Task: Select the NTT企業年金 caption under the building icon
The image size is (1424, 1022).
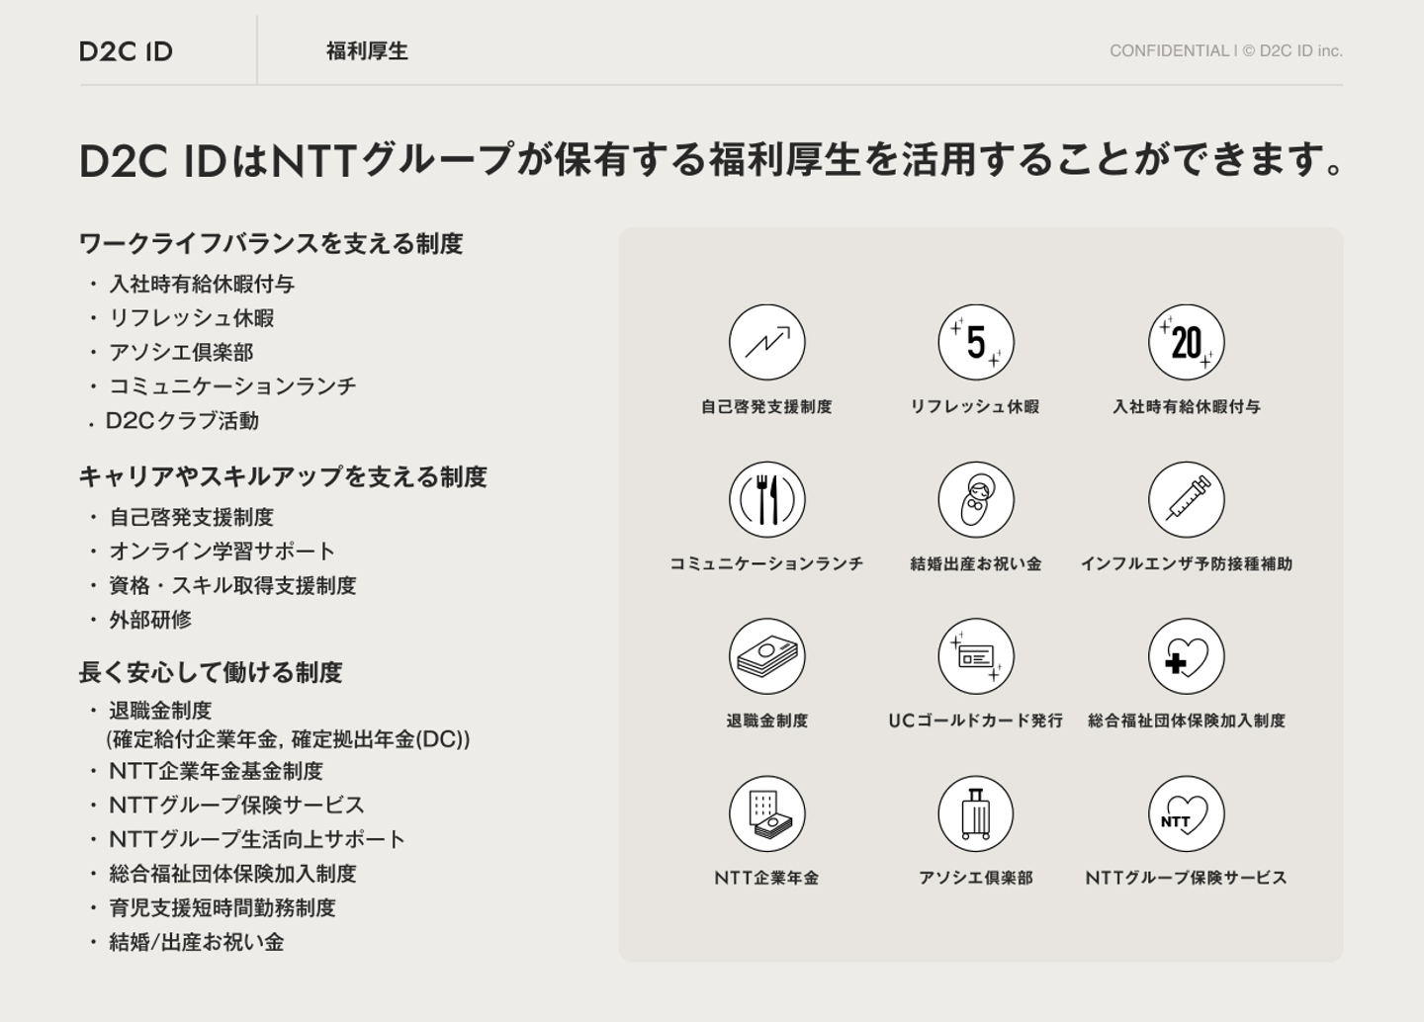Action: (766, 878)
